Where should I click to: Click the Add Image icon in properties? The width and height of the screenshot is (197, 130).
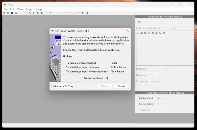coord(141,33)
